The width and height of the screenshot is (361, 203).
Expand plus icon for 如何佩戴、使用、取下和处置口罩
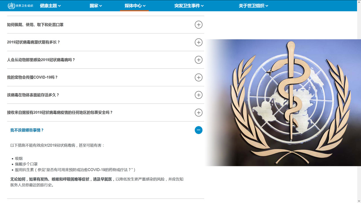(199, 25)
